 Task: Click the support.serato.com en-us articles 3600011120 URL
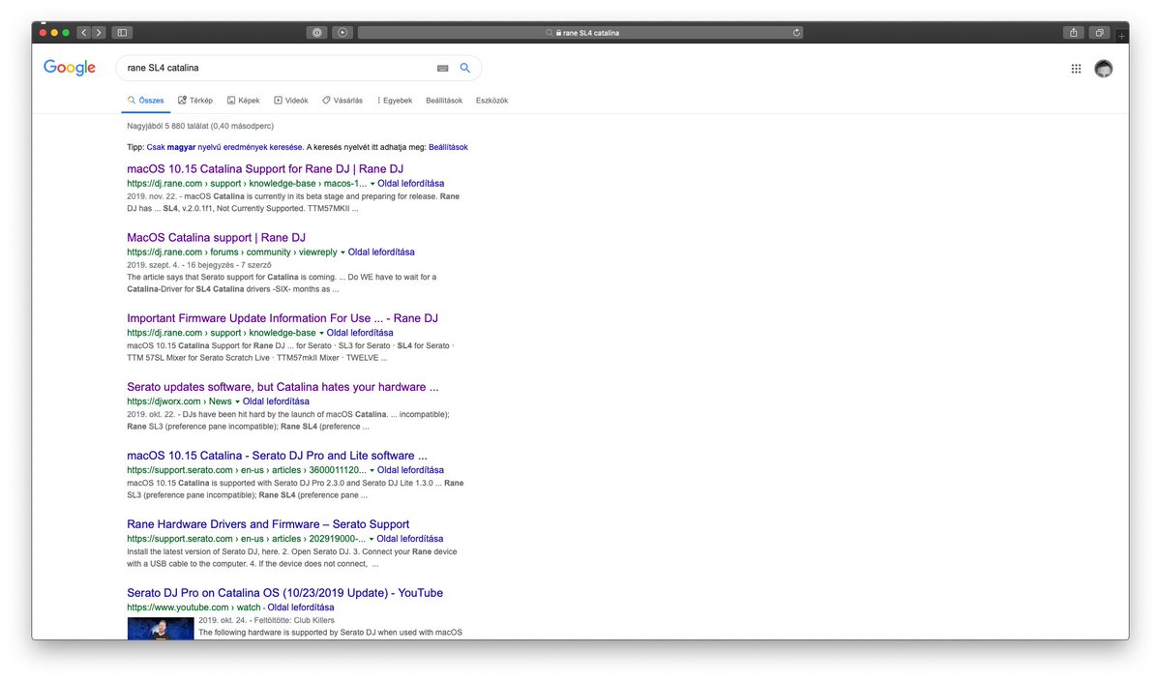tap(247, 470)
